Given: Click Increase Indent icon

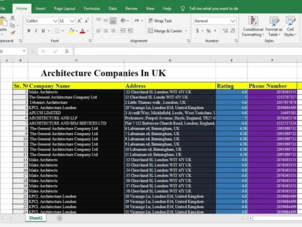Looking at the screenshot, I should click(130, 31).
